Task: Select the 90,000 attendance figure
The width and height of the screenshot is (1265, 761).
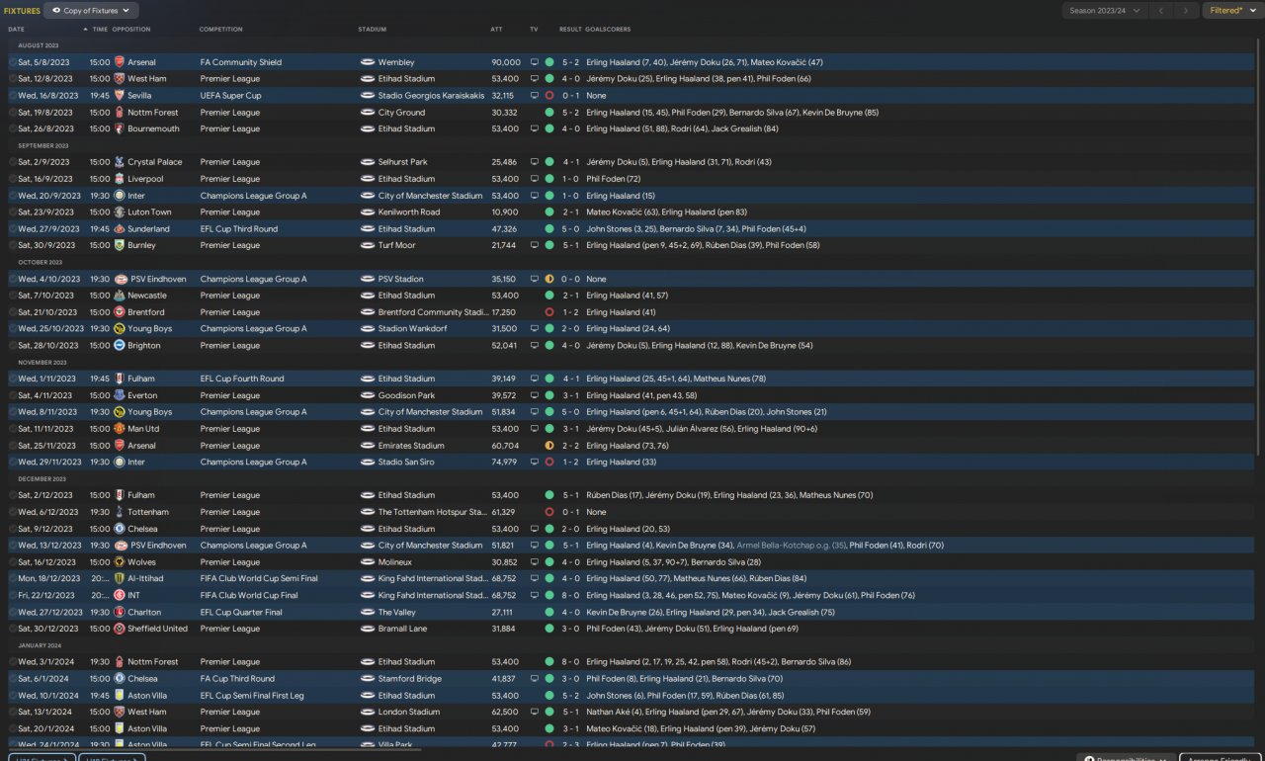Action: coord(506,62)
